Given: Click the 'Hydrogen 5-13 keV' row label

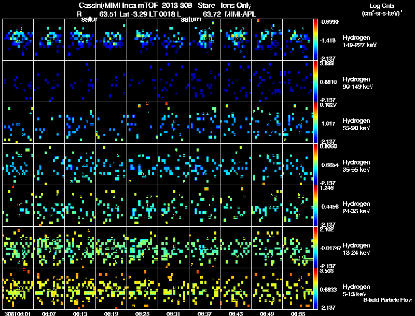Looking at the screenshot, I should [x=356, y=291].
